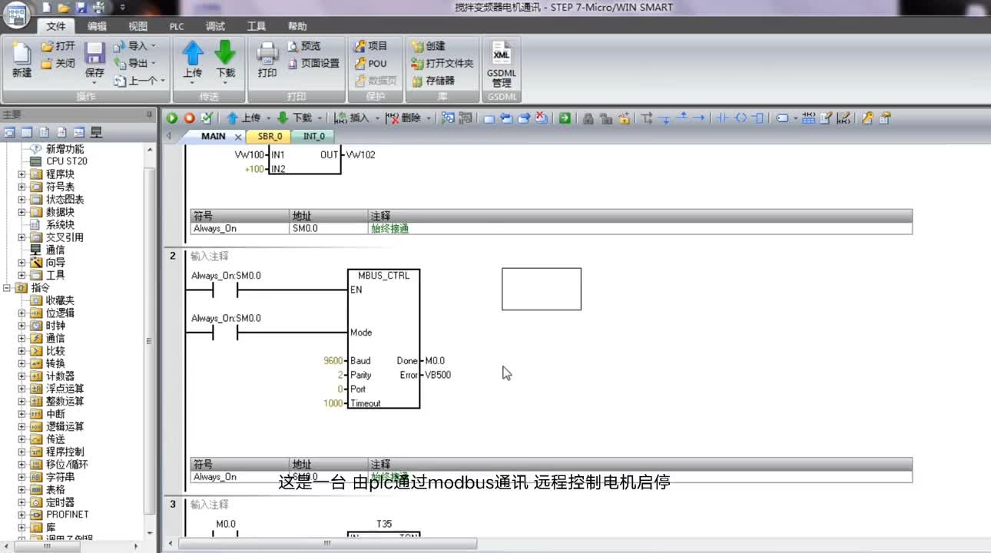Click the Baud value 9600
This screenshot has height=553, width=991.
click(x=334, y=361)
